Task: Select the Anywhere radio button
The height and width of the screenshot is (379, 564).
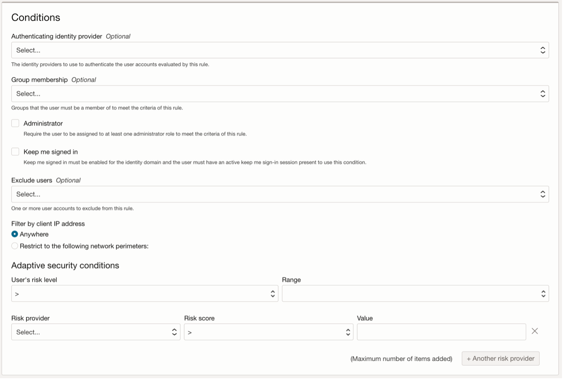Action: click(x=14, y=234)
